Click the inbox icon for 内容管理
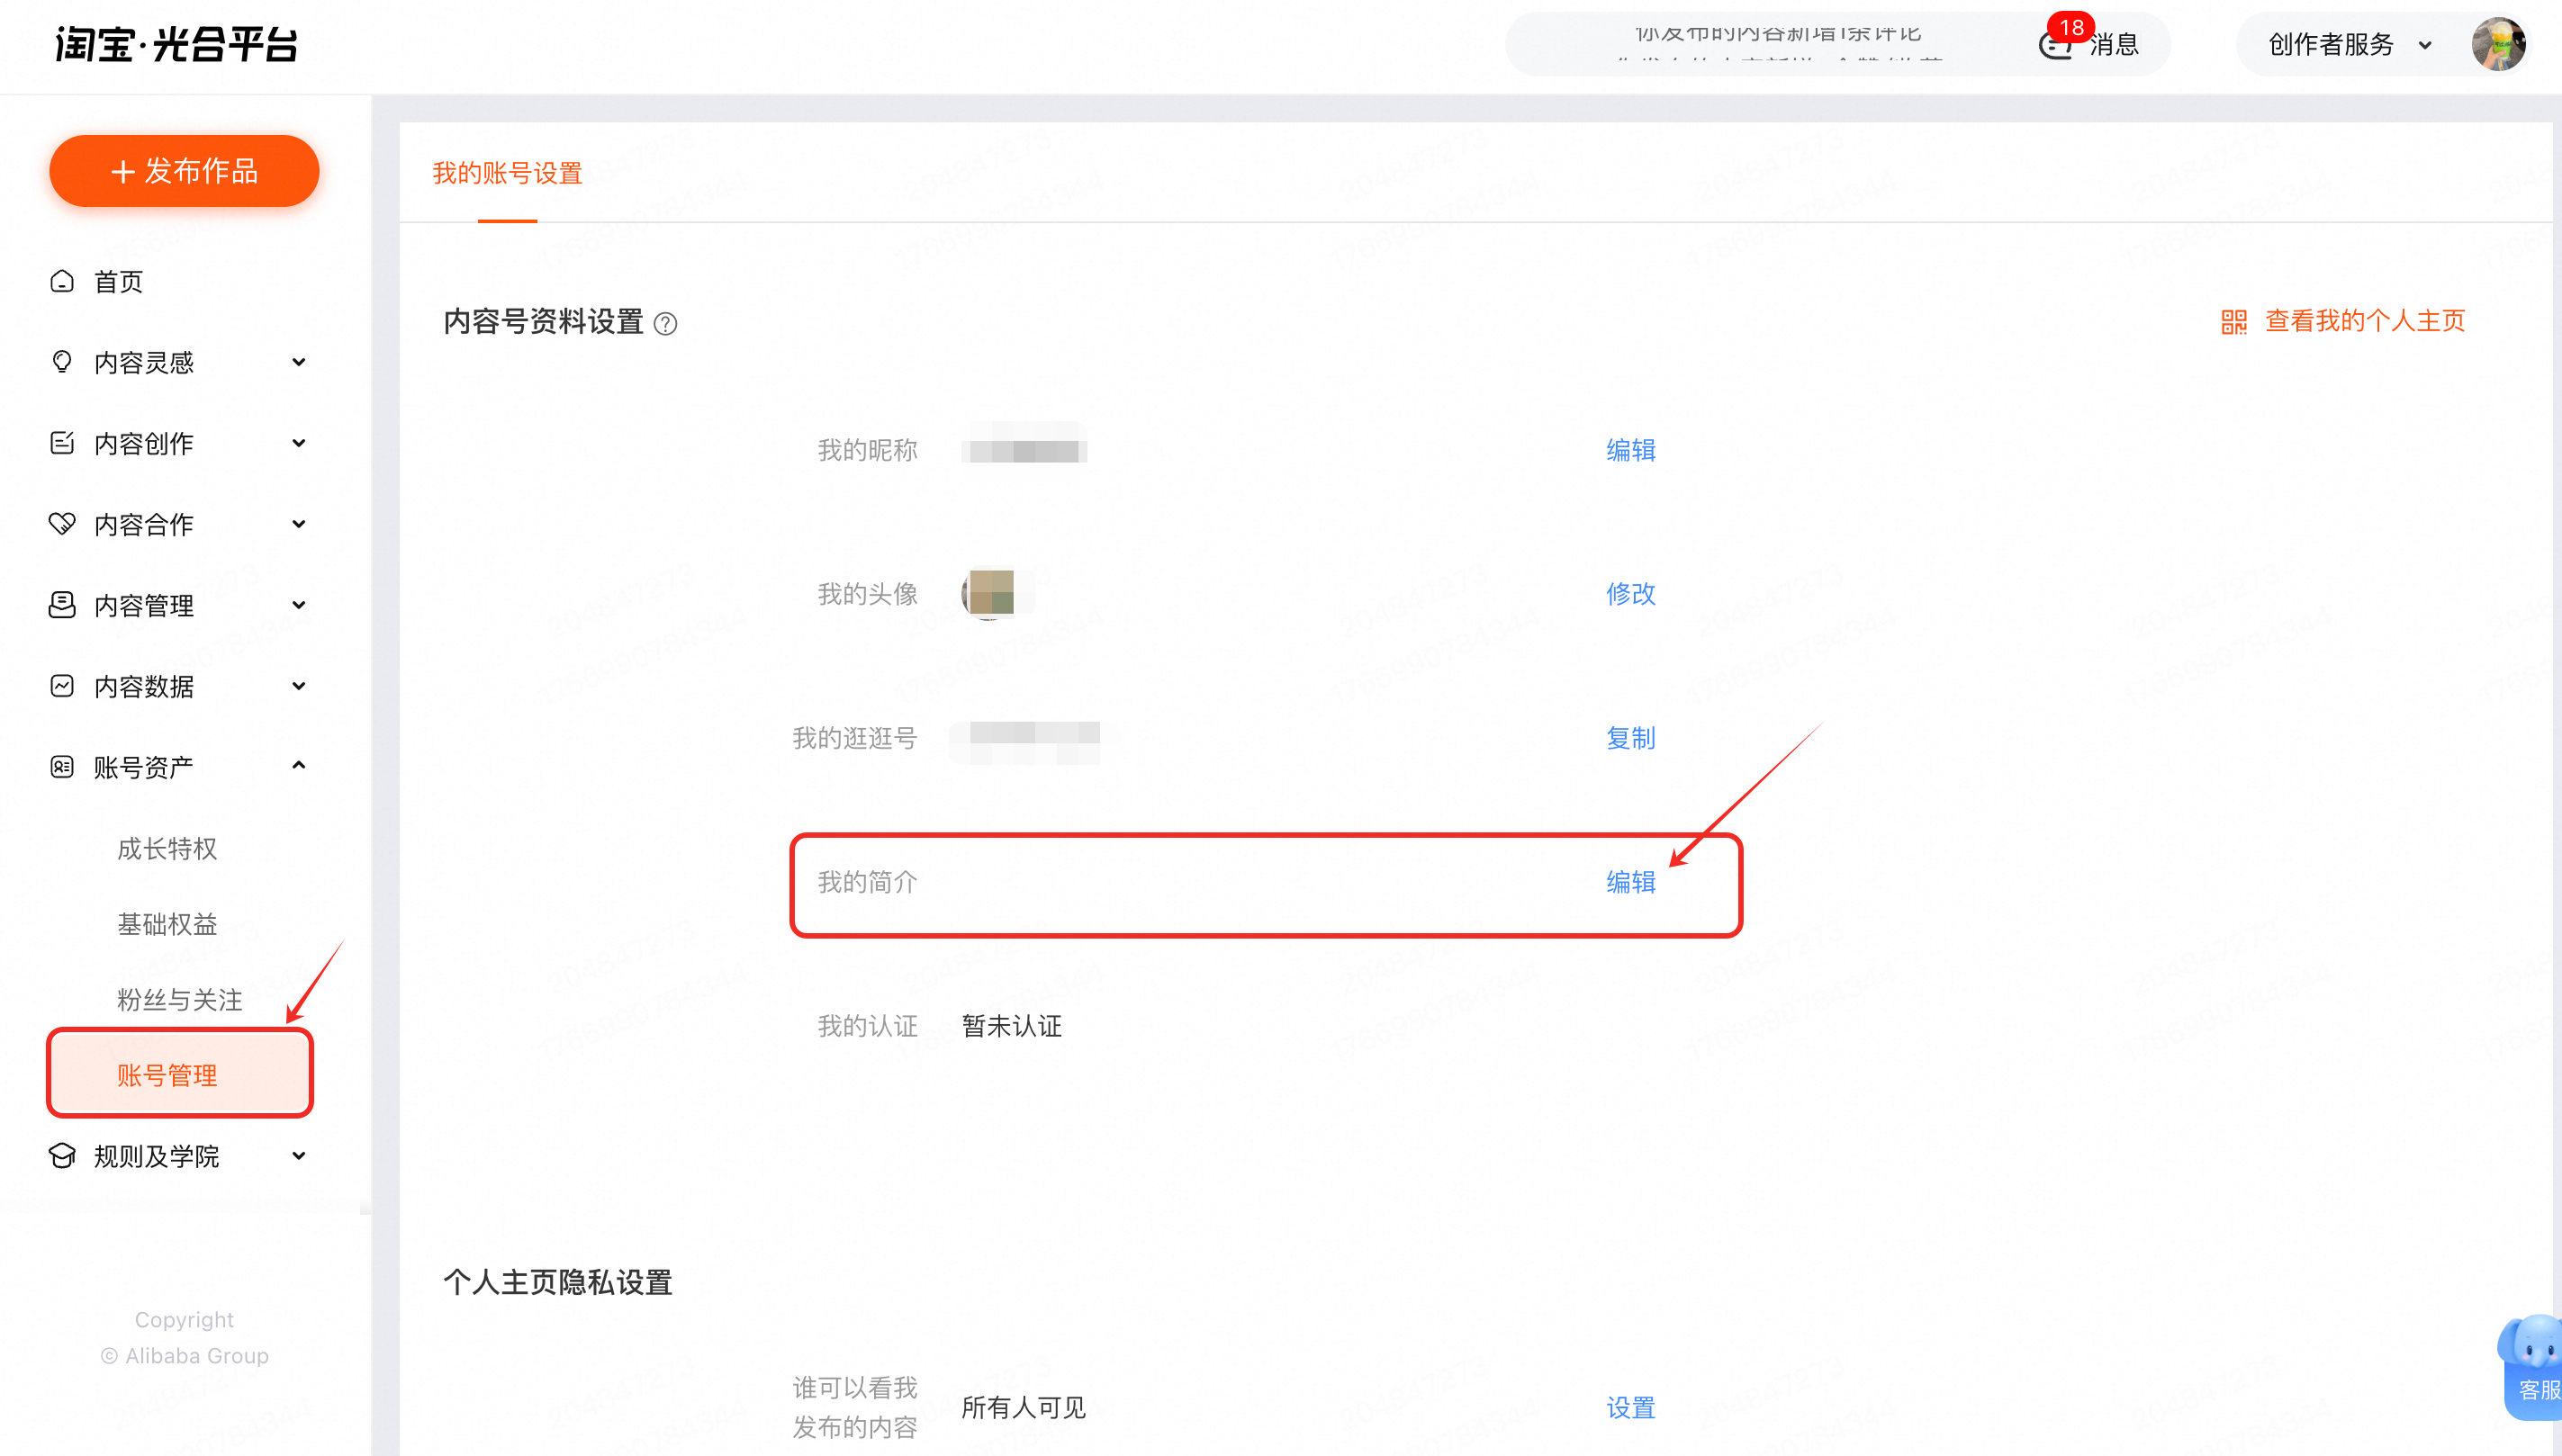The width and height of the screenshot is (2562, 1456). pos(62,605)
